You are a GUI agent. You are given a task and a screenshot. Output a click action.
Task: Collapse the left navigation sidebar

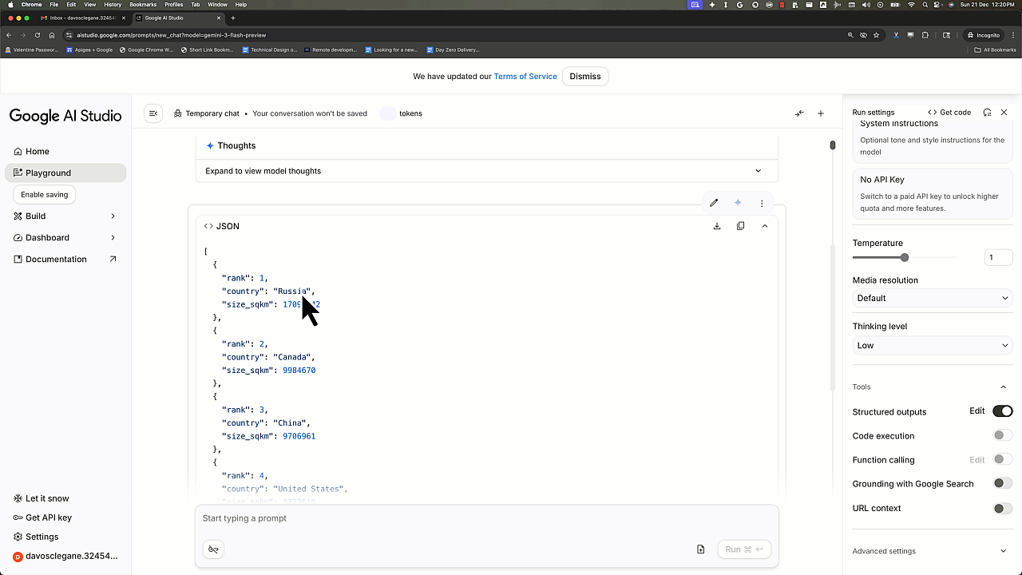point(153,113)
